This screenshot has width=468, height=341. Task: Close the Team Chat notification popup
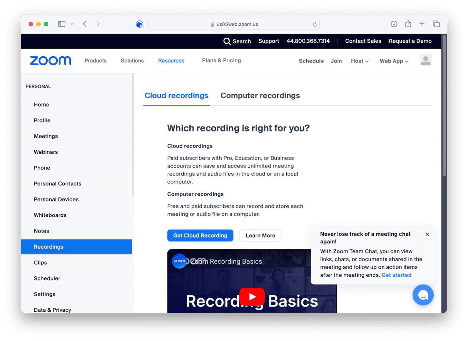(427, 234)
